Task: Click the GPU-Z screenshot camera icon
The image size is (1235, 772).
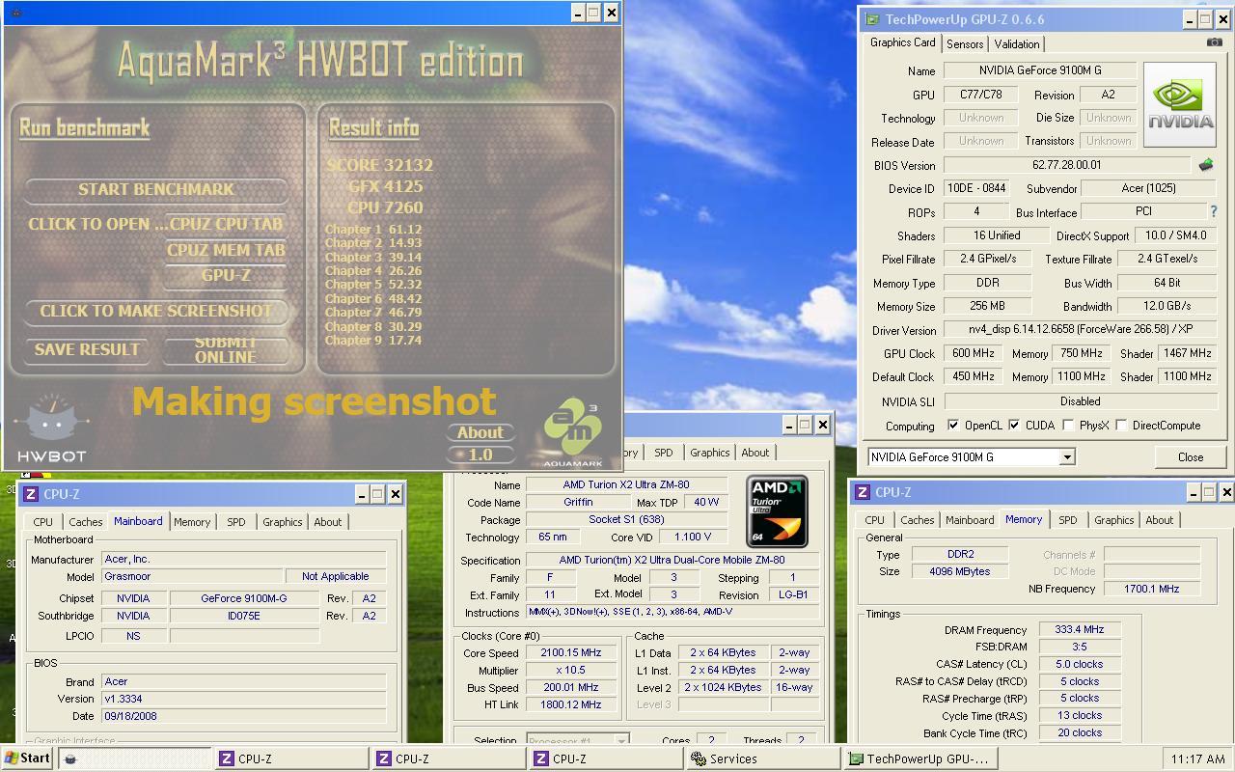Action: point(1214,42)
